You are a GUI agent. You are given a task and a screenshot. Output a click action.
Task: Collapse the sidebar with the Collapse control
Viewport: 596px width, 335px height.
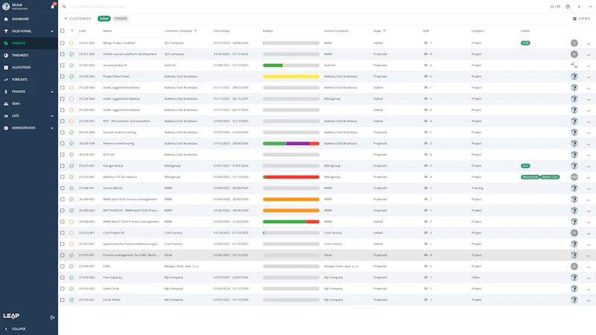[15, 329]
